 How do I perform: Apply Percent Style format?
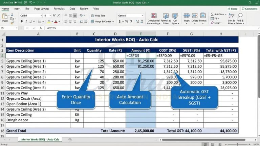pyautogui.click(x=127, y=22)
